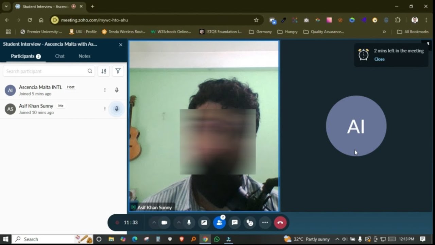The height and width of the screenshot is (245, 435).
Task: Switch to the Notes tab
Action: (85, 56)
